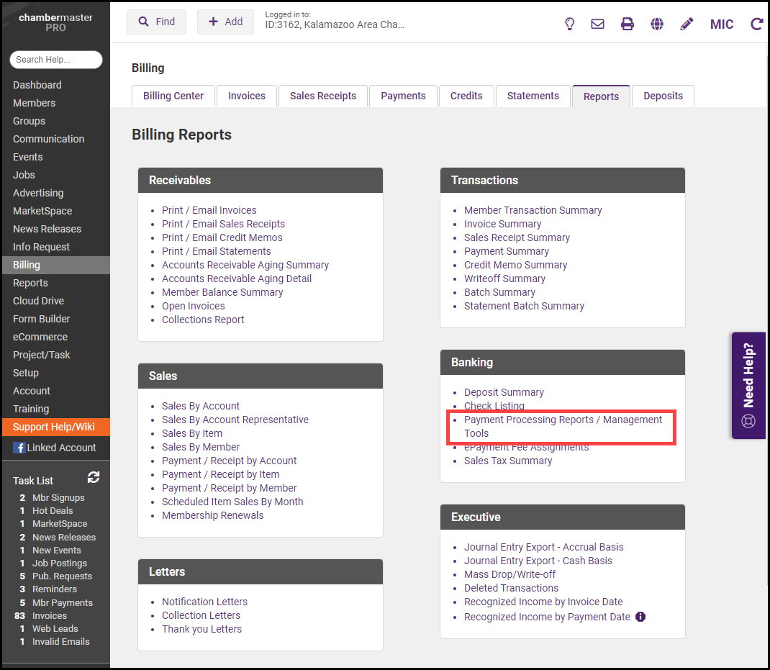Click the Add button
Screen dimensions: 770x670
point(225,22)
